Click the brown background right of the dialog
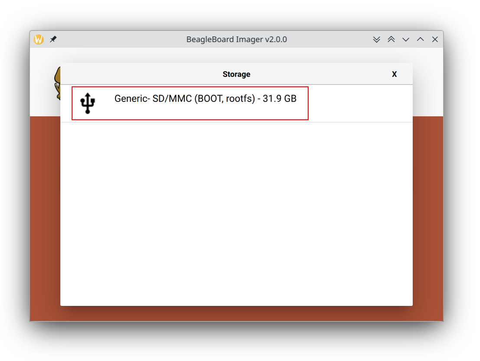The width and height of the screenshot is (480, 361). click(x=428, y=217)
